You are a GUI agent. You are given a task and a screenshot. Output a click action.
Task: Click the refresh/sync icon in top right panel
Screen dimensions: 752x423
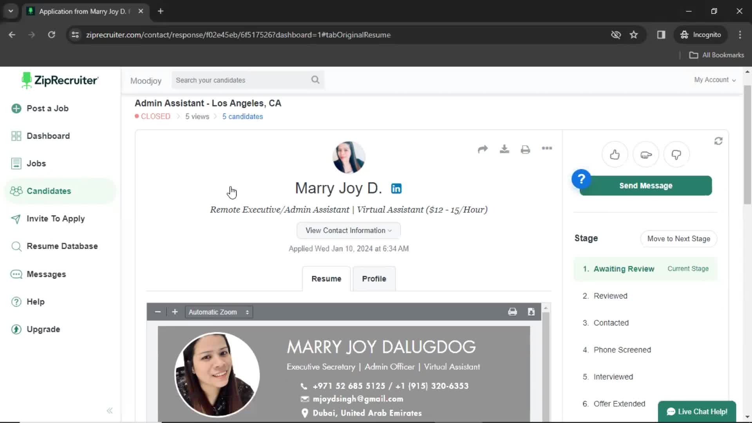(718, 141)
